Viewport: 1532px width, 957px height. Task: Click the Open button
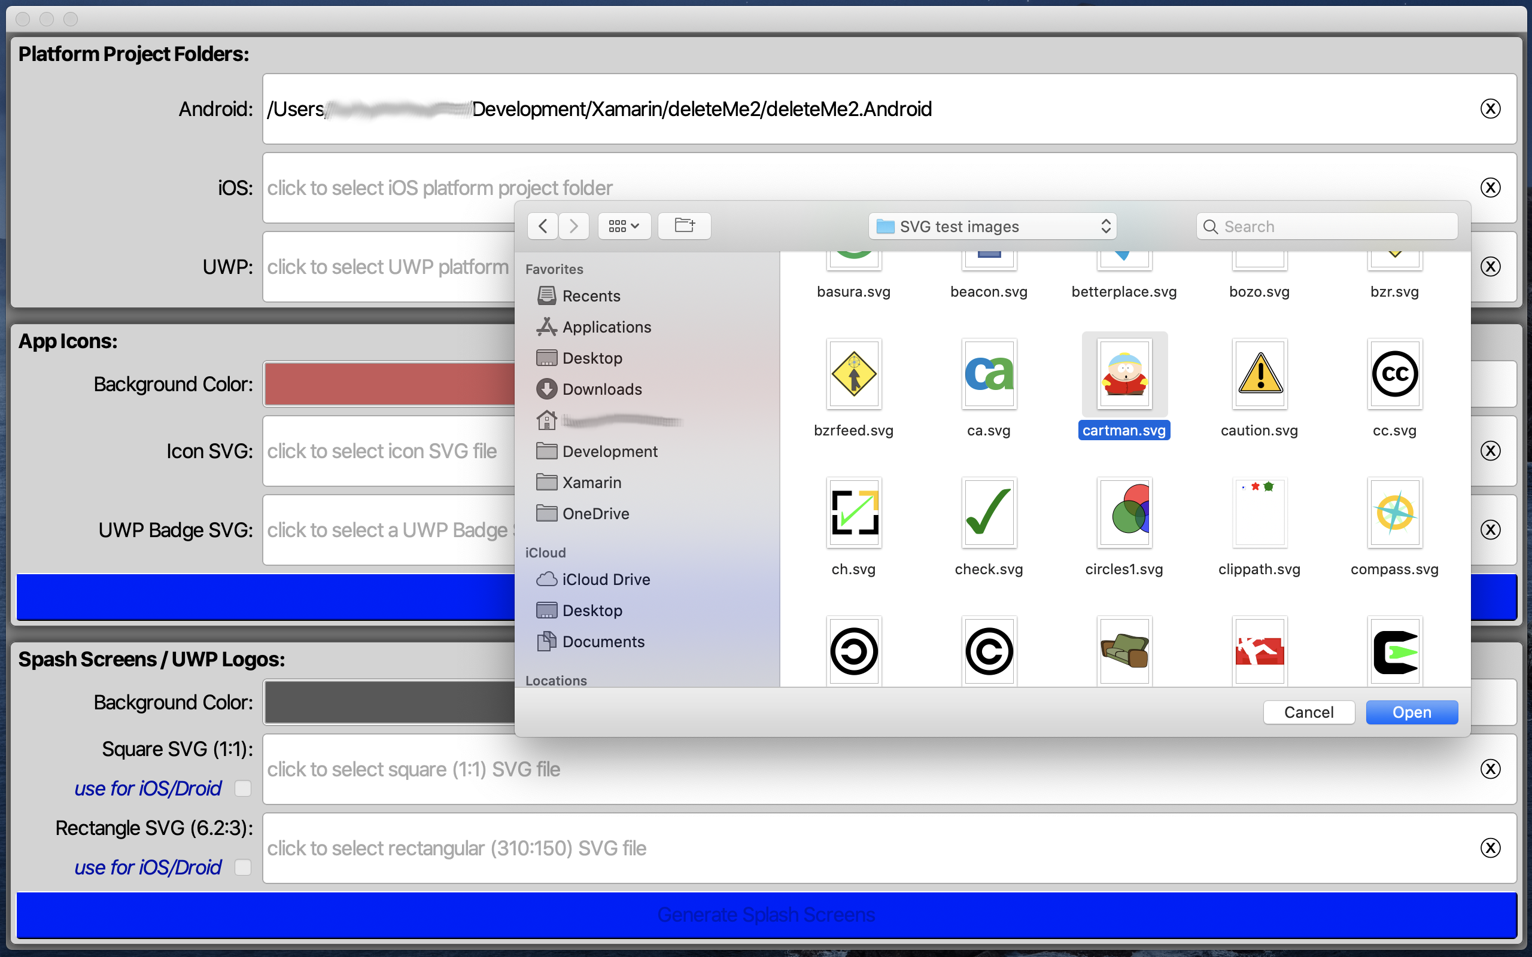1411,712
